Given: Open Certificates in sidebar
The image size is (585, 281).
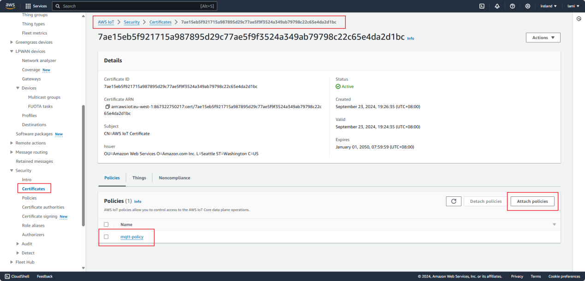Looking at the screenshot, I should click(x=34, y=189).
